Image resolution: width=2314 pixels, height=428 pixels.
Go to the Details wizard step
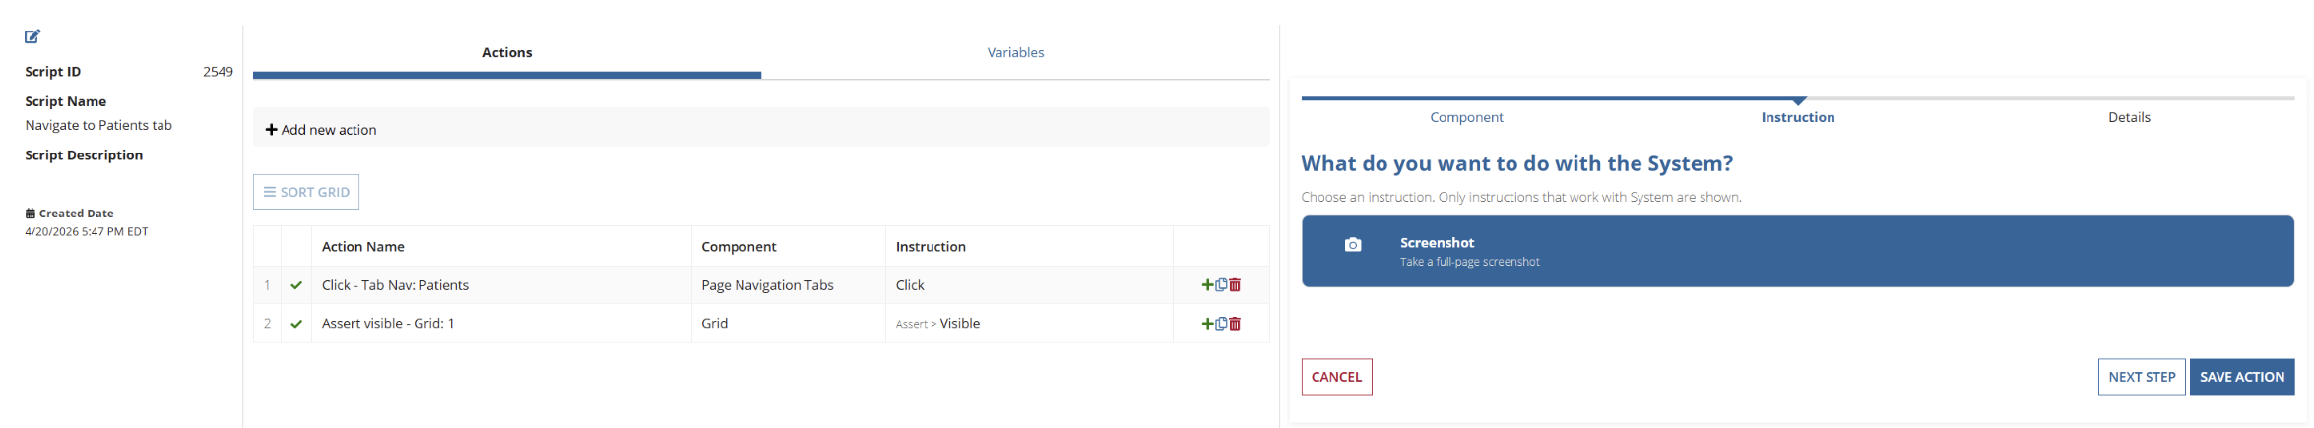2129,117
